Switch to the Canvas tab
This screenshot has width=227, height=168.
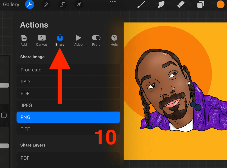42,40
